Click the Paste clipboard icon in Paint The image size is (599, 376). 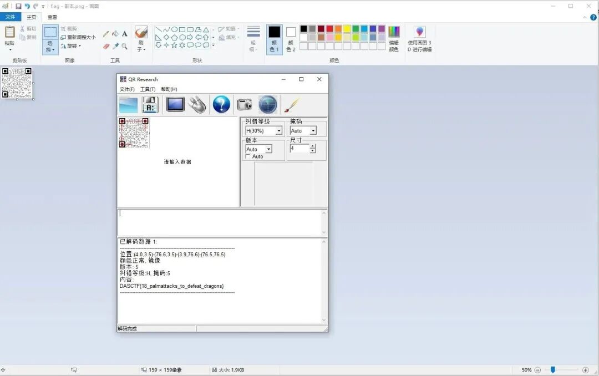[x=9, y=32]
